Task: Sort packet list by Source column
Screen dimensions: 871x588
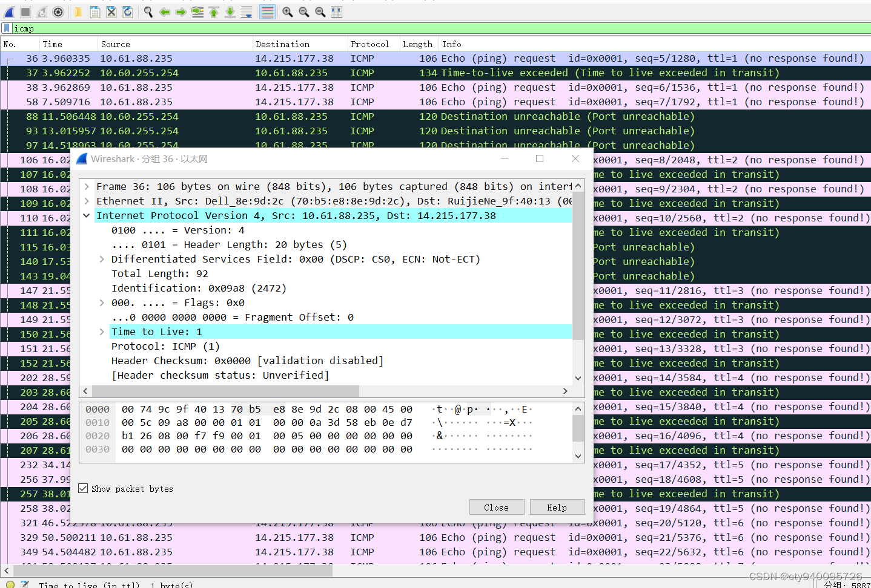Action: (x=175, y=44)
